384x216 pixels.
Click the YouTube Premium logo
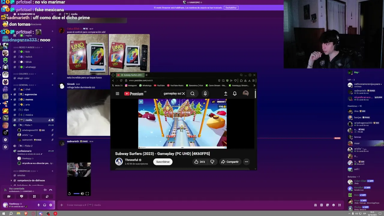[x=134, y=94]
